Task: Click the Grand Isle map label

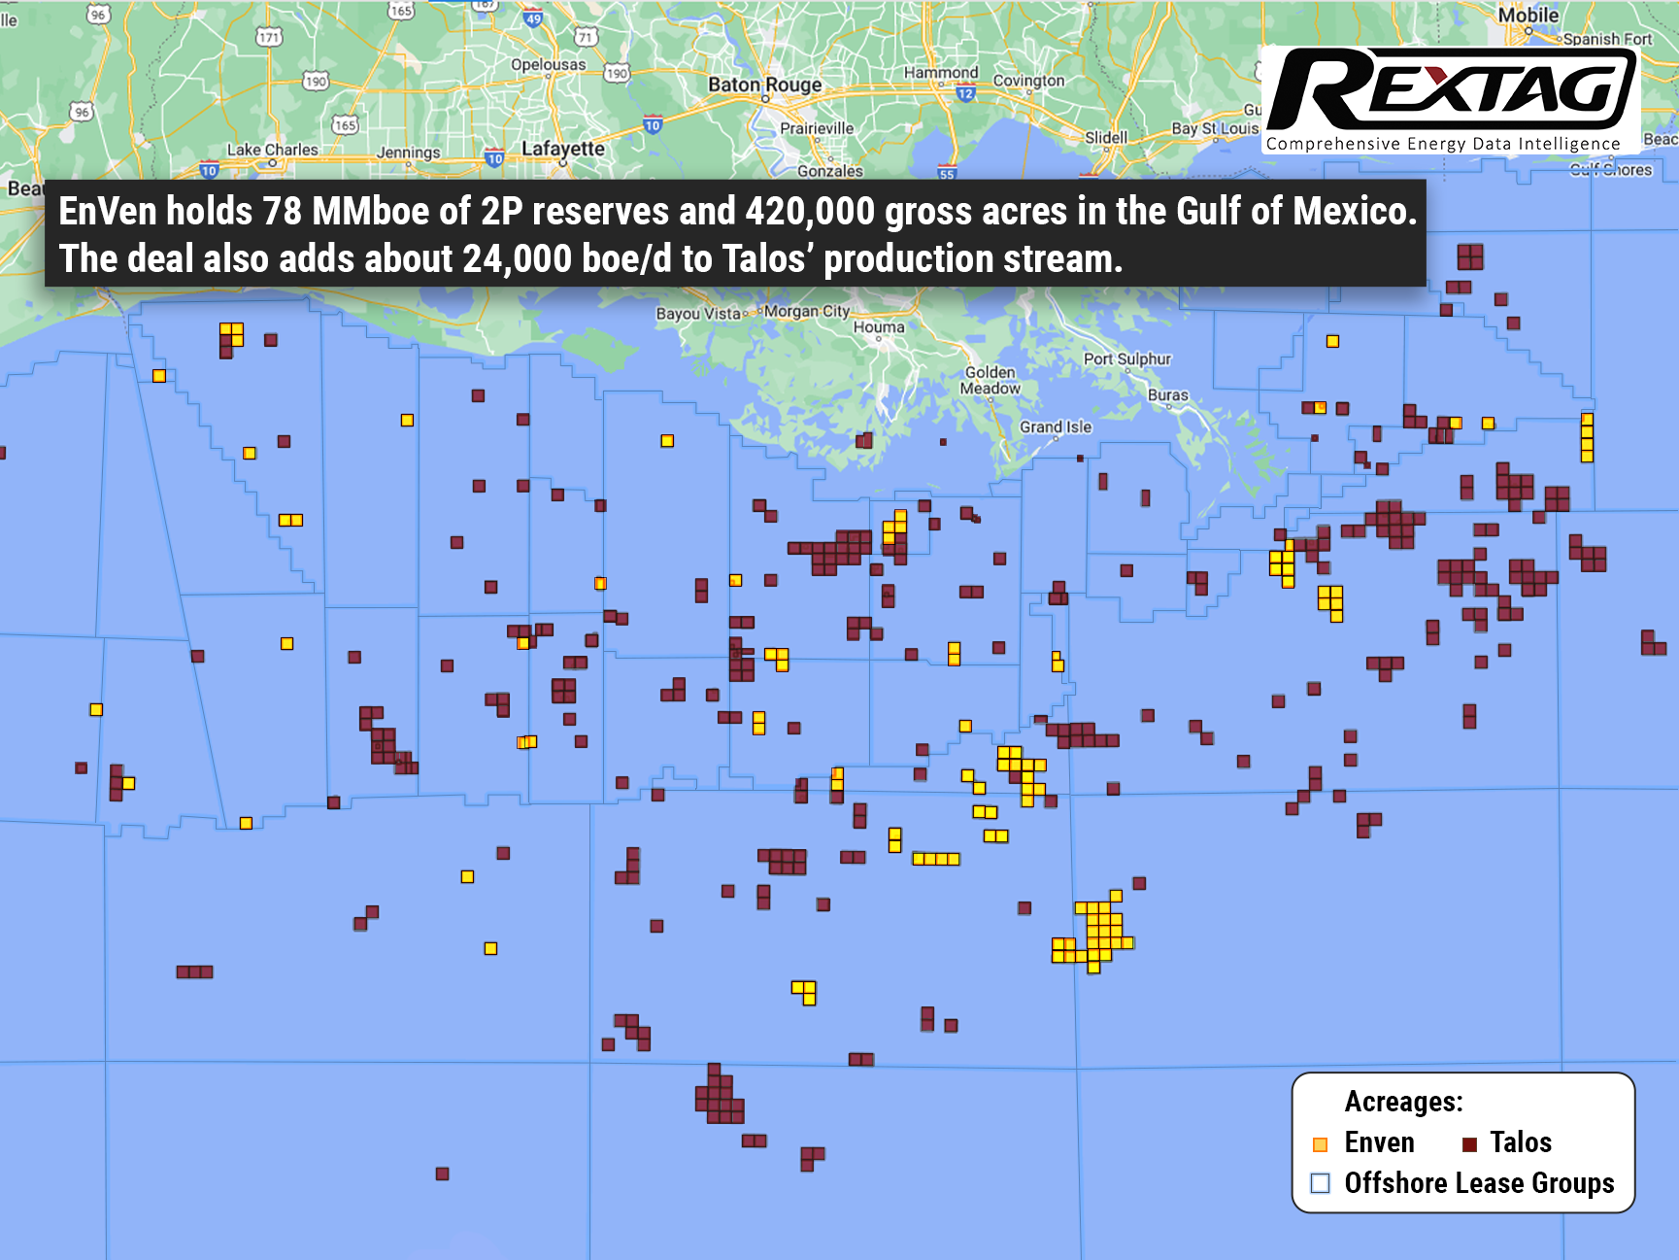Action: click(1056, 427)
